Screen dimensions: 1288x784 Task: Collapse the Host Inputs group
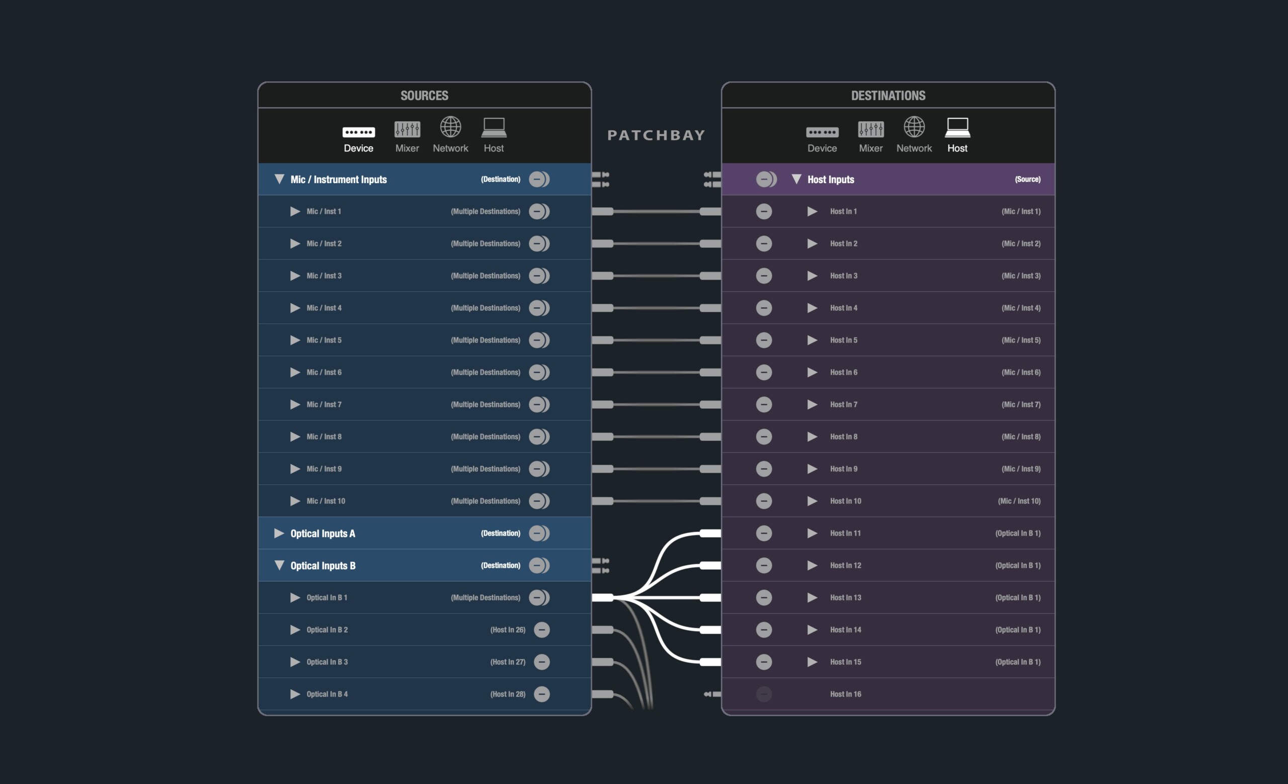coord(796,179)
